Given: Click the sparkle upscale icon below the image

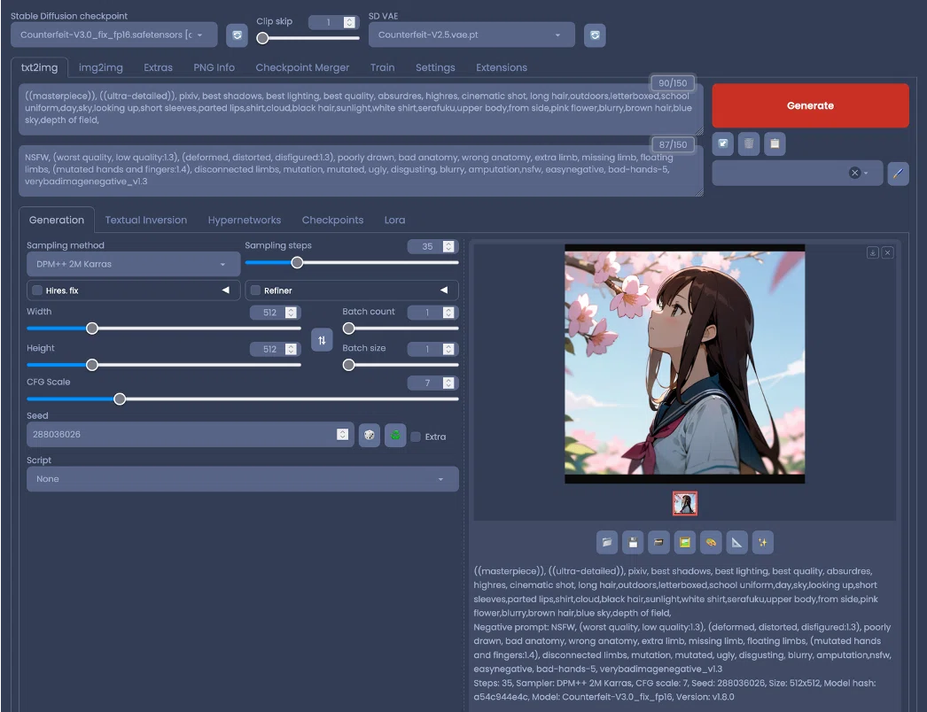Looking at the screenshot, I should (763, 542).
